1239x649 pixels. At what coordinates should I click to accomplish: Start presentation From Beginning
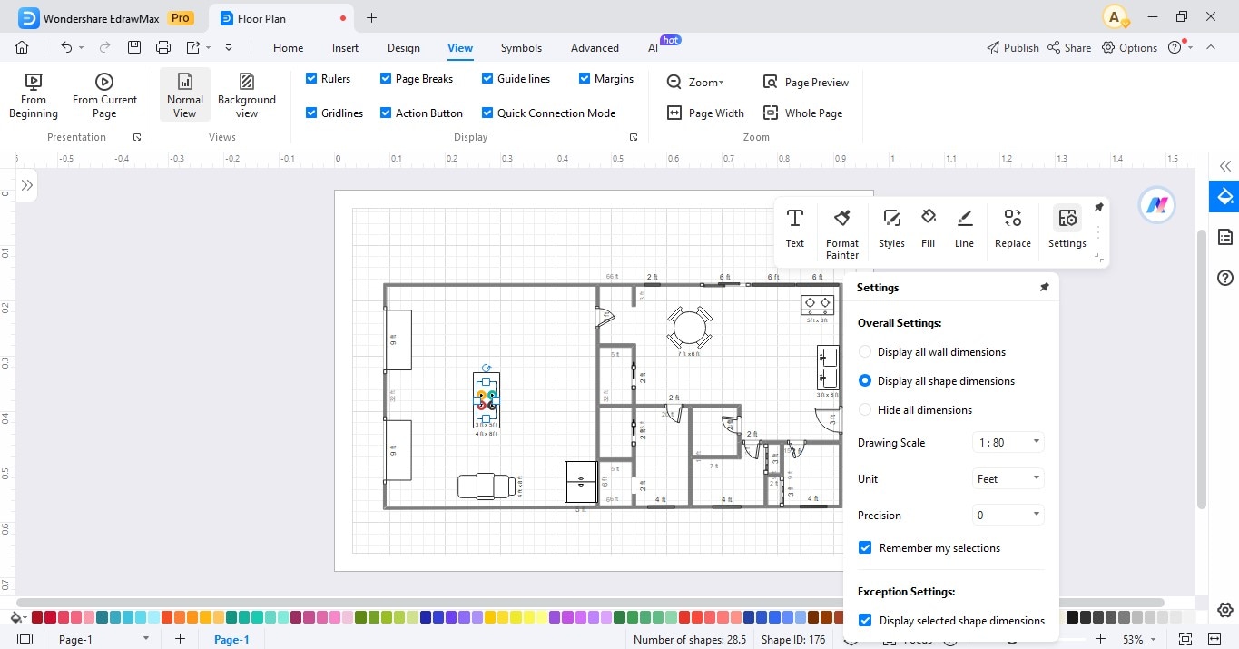coord(34,96)
